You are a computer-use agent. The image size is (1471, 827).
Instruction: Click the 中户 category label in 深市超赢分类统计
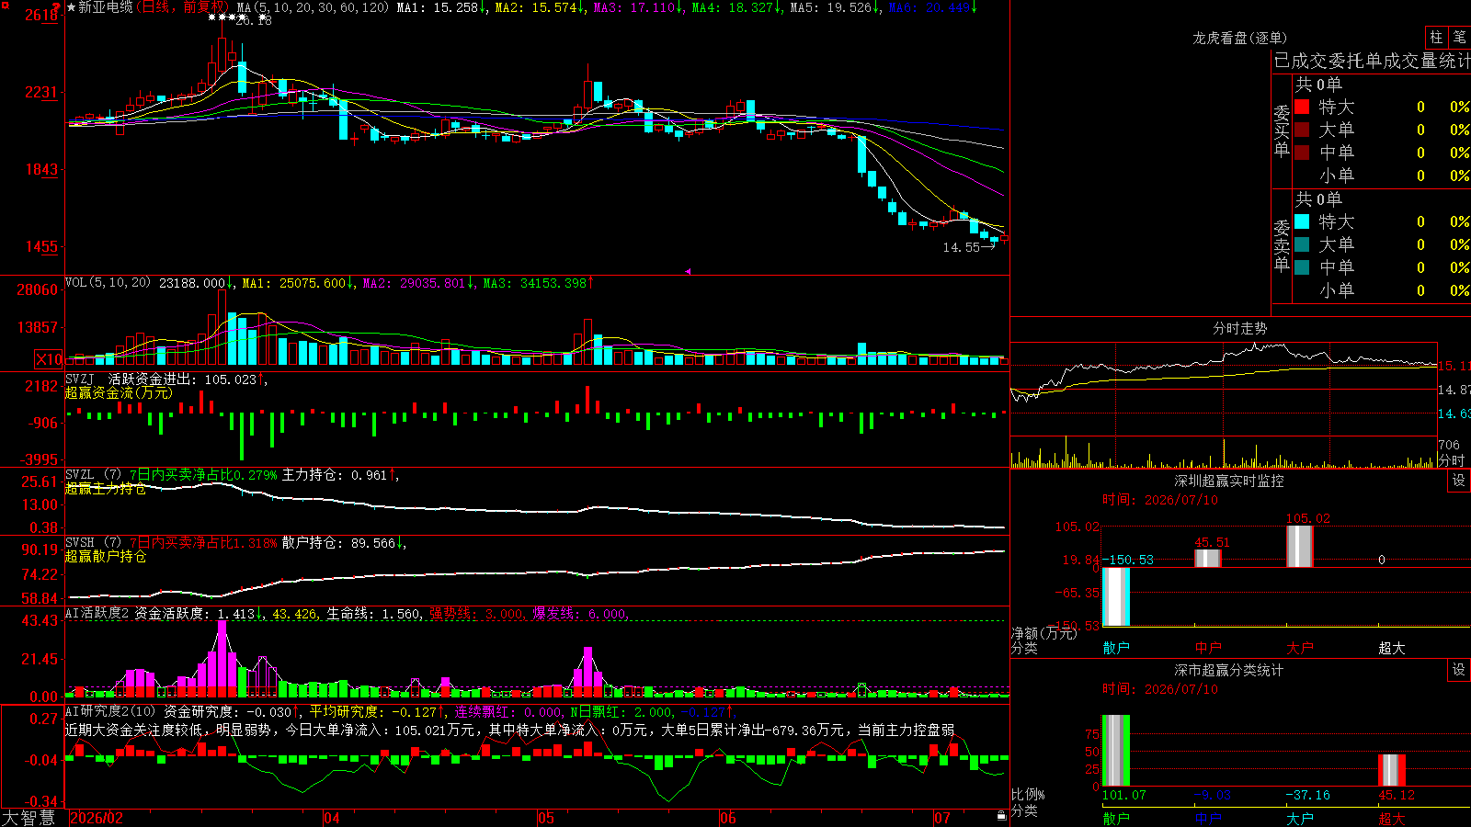point(1208,818)
